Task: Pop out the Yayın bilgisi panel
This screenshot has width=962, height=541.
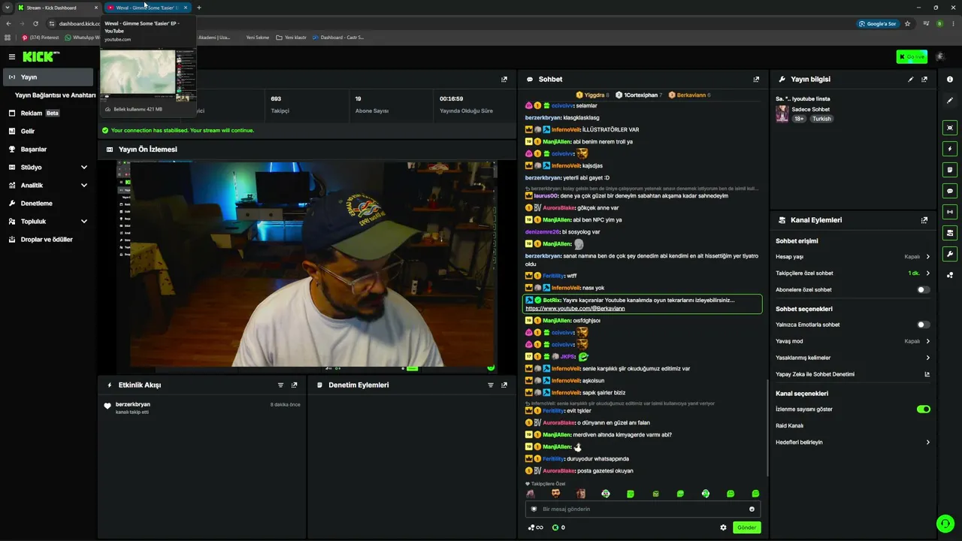Action: coord(924,79)
